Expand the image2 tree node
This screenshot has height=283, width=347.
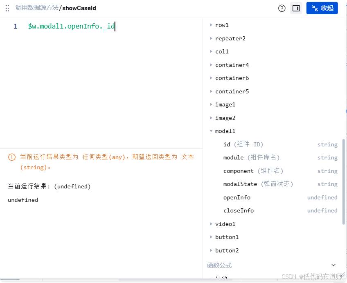click(x=211, y=118)
